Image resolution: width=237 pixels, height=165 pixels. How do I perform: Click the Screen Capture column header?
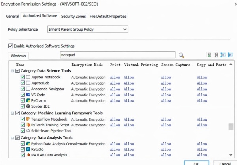point(176,65)
